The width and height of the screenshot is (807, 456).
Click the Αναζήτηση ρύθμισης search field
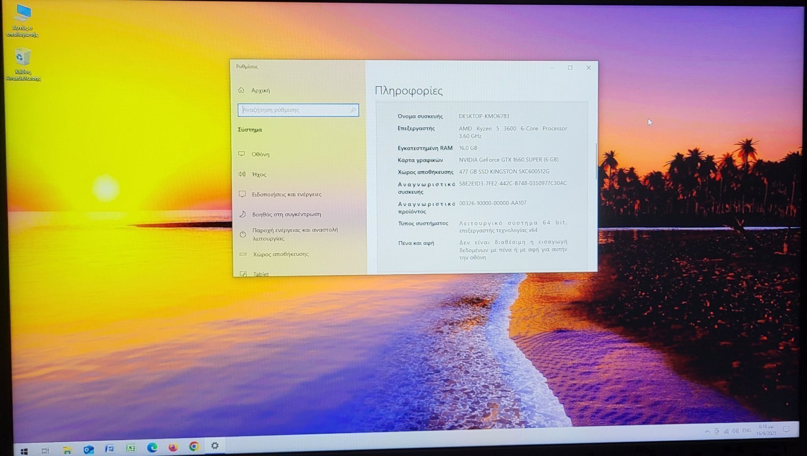coord(294,110)
